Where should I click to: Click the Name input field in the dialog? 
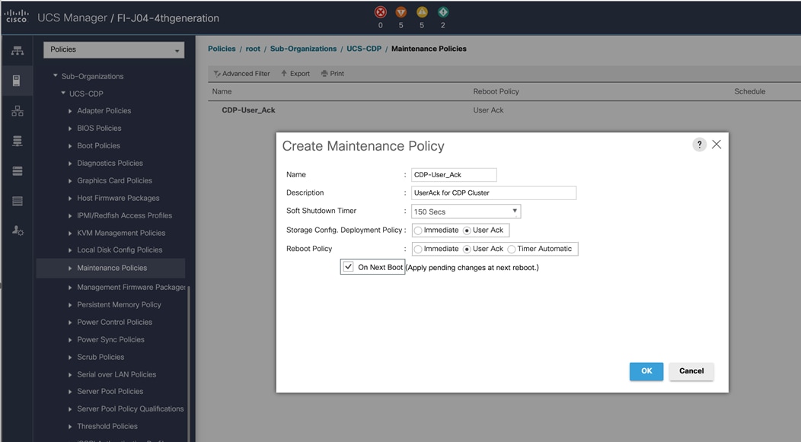(454, 174)
